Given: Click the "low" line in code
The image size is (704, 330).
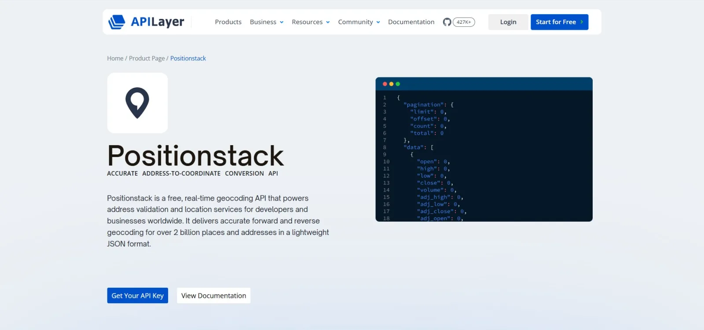Looking at the screenshot, I should [432, 176].
